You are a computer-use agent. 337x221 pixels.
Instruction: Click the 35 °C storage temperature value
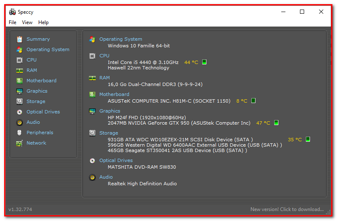tap(295, 140)
